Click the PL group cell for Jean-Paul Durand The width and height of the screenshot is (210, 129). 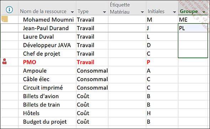click(x=193, y=28)
